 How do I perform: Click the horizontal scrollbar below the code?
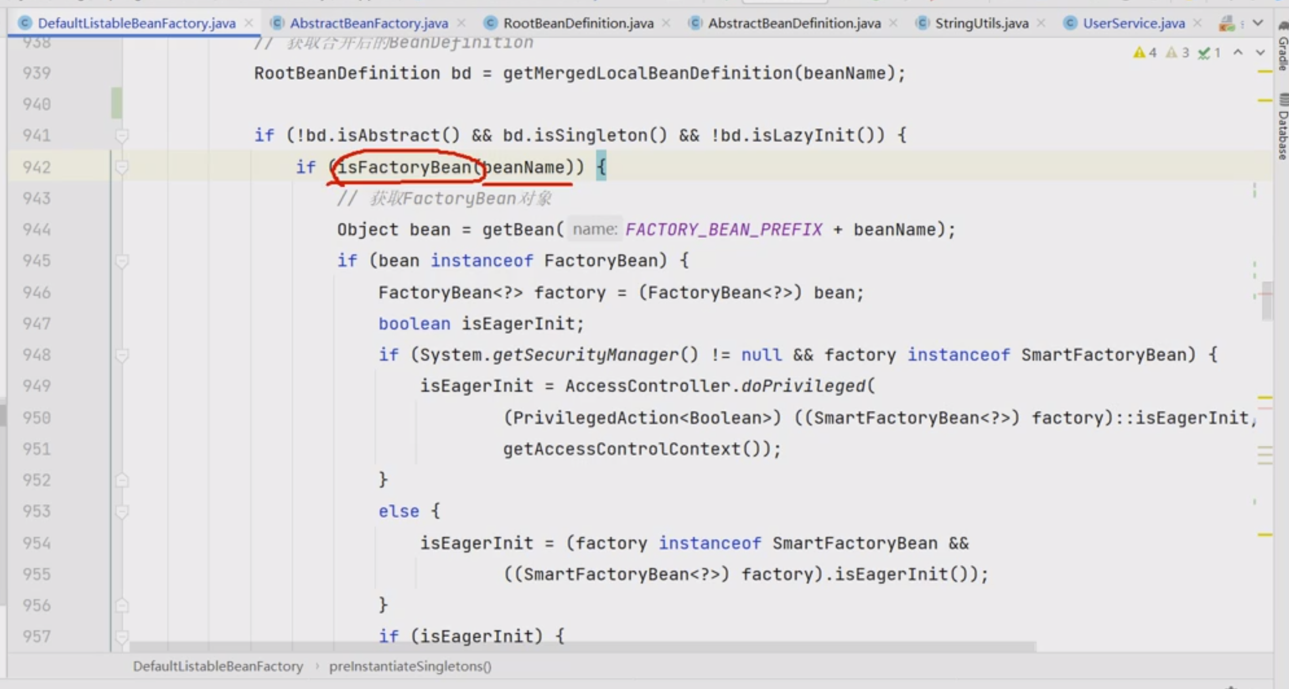pyautogui.click(x=582, y=647)
